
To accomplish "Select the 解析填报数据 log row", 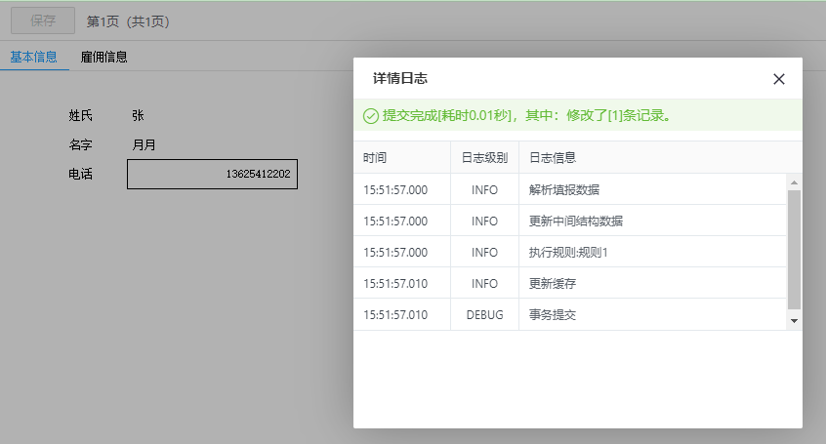I will 564,189.
